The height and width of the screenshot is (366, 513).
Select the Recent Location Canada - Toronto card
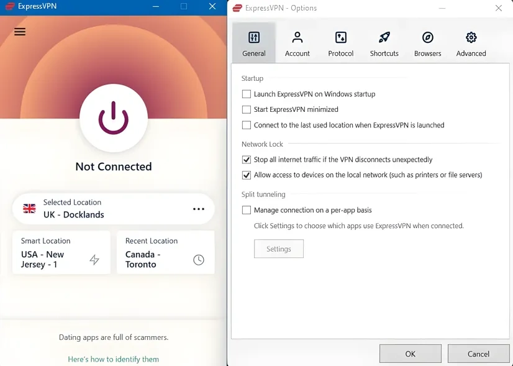tap(166, 252)
